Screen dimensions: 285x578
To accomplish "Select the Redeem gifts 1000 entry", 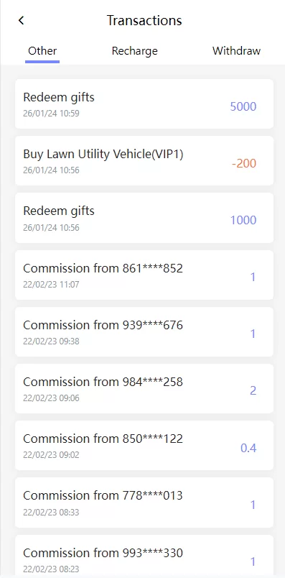I will (144, 218).
